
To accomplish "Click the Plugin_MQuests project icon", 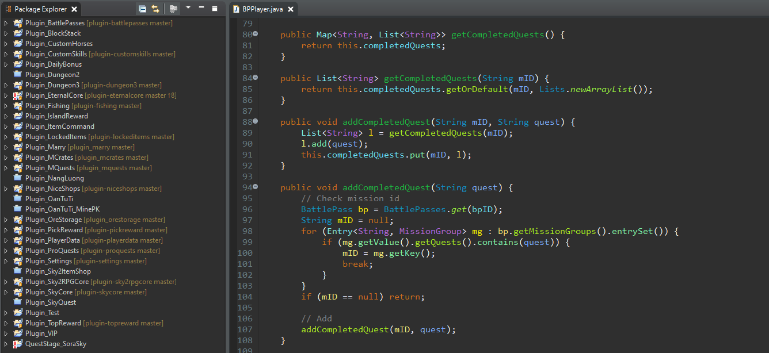I will (x=18, y=168).
